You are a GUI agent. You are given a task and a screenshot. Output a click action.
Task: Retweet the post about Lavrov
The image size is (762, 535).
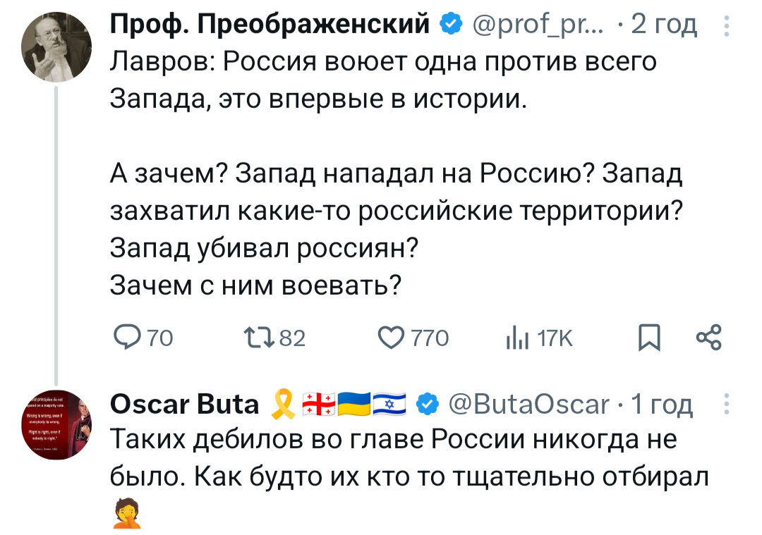(x=252, y=338)
